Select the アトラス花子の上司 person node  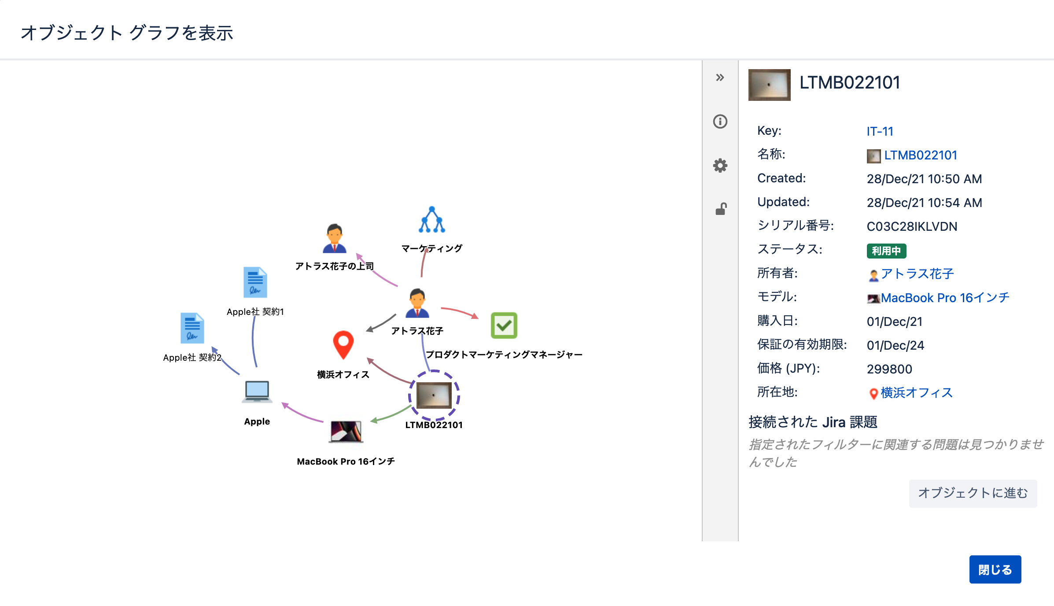[335, 238]
